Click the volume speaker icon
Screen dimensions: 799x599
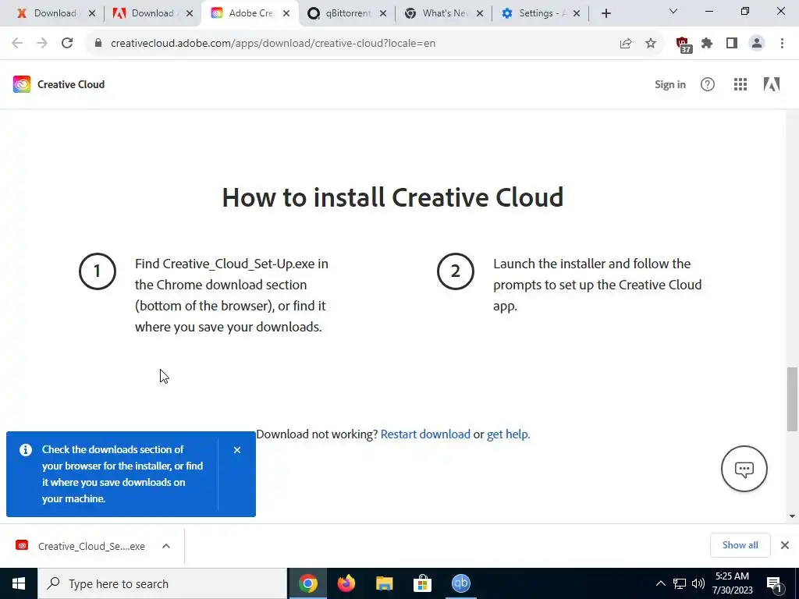pyautogui.click(x=698, y=583)
